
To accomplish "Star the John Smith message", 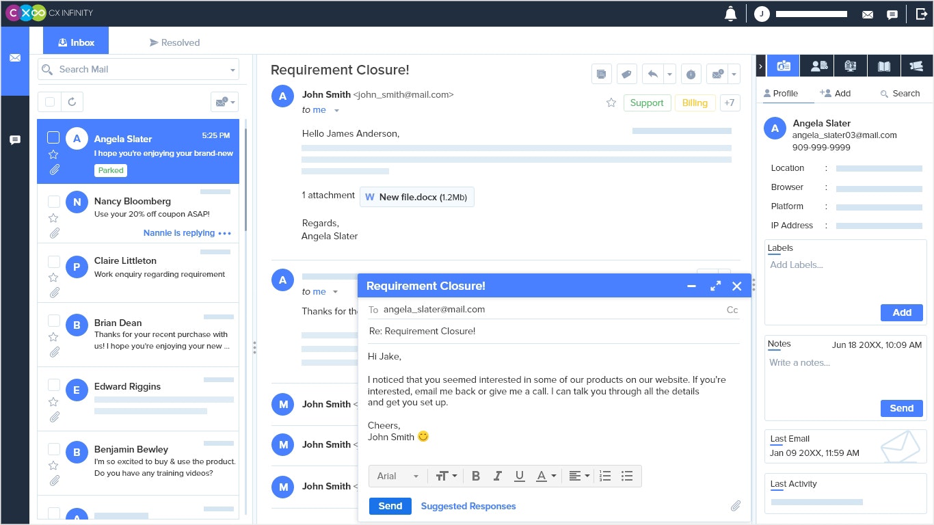I will (611, 103).
